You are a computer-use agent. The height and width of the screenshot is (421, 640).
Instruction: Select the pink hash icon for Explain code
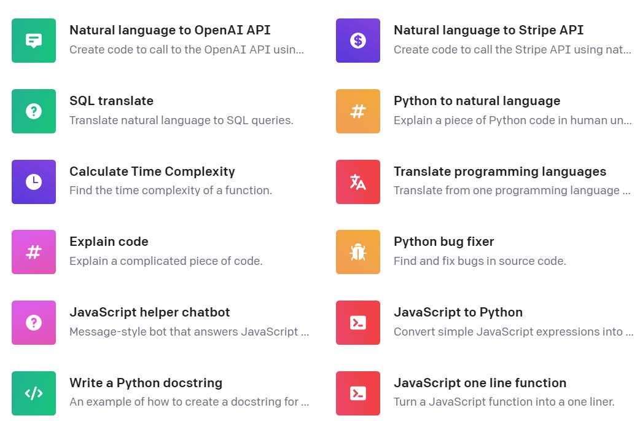(x=33, y=252)
